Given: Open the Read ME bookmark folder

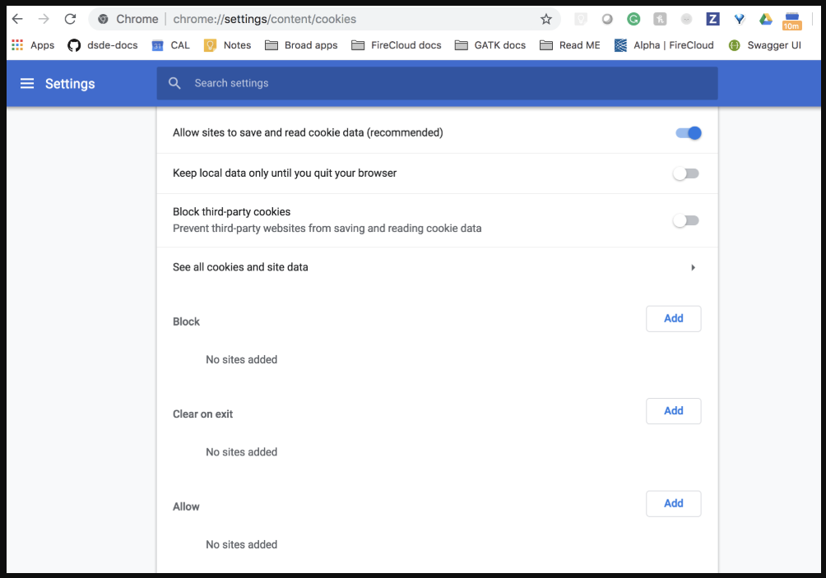Looking at the screenshot, I should (570, 45).
